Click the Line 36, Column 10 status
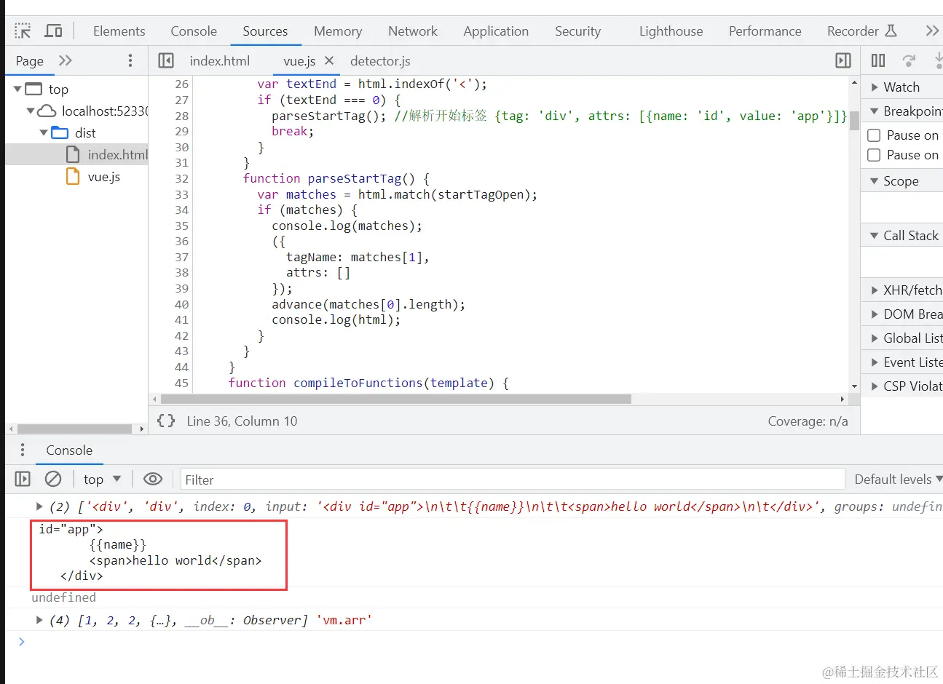This screenshot has width=943, height=684. click(x=242, y=421)
